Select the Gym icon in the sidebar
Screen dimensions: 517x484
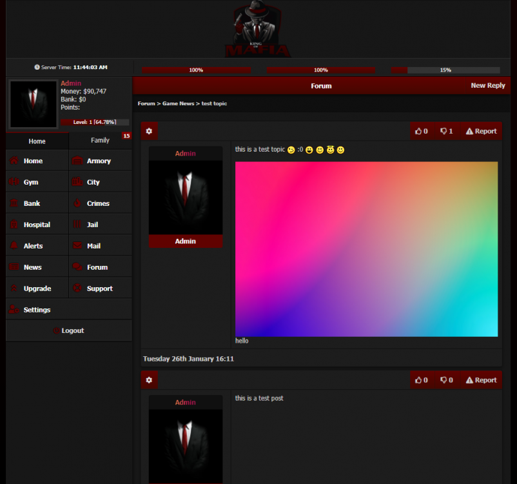point(14,181)
